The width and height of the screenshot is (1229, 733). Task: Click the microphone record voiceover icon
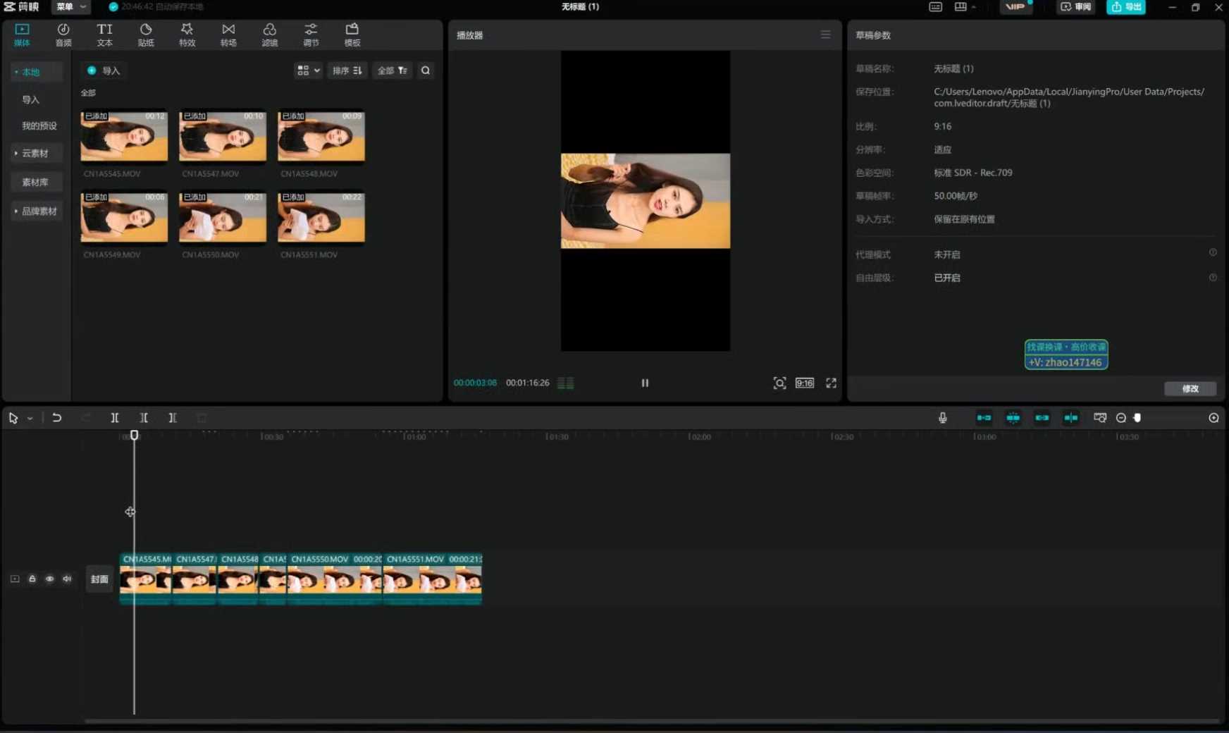coord(943,418)
